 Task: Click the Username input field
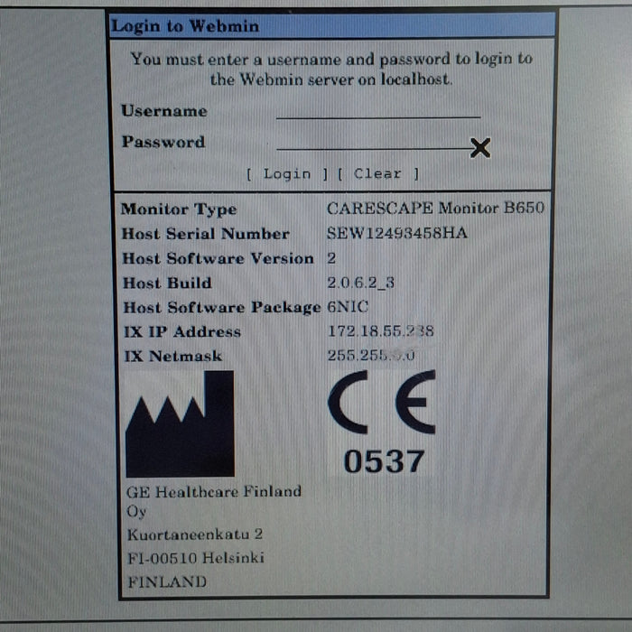pyautogui.click(x=378, y=111)
